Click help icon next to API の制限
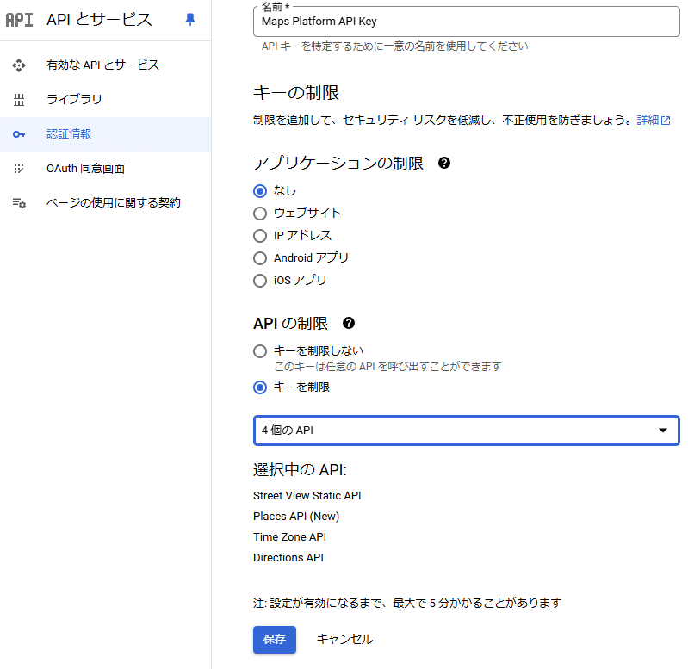Image resolution: width=688 pixels, height=669 pixels. point(349,324)
